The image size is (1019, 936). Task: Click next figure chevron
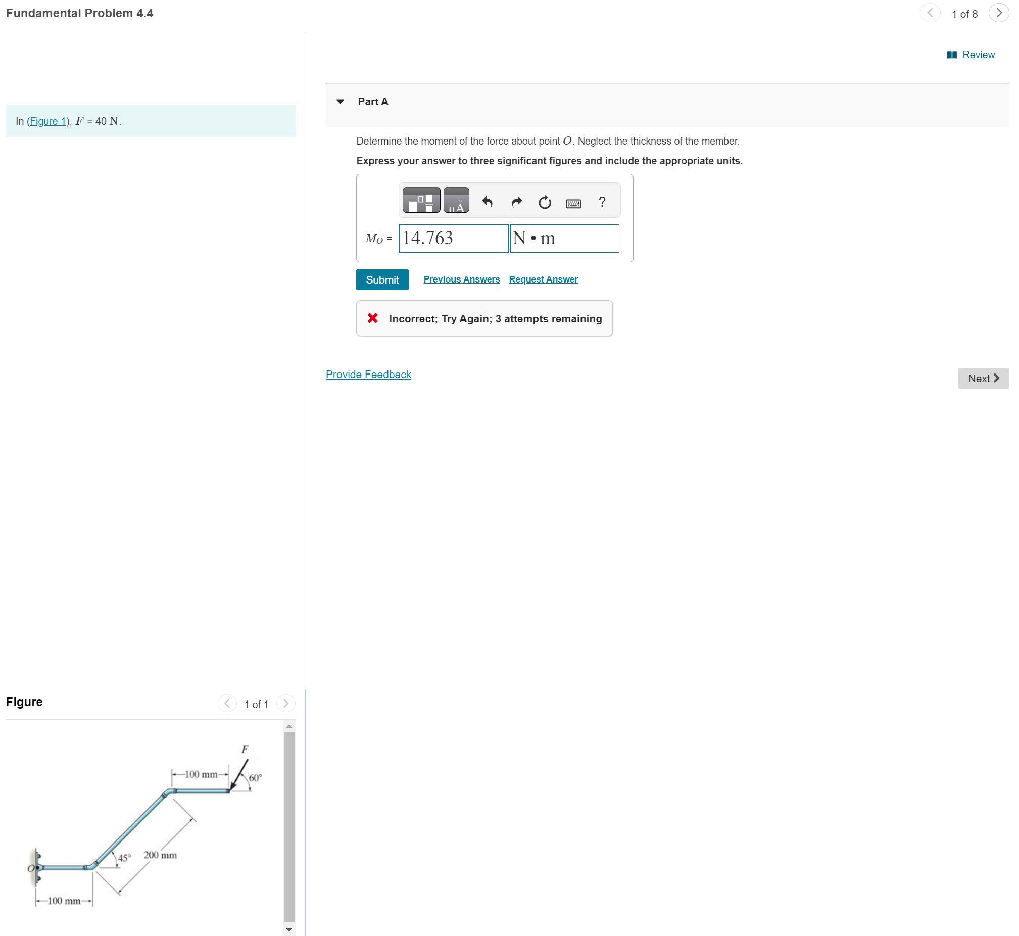[x=285, y=703]
